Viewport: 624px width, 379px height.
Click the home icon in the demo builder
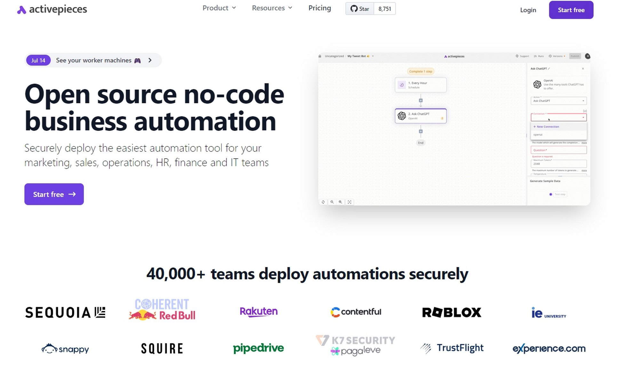coord(320,56)
